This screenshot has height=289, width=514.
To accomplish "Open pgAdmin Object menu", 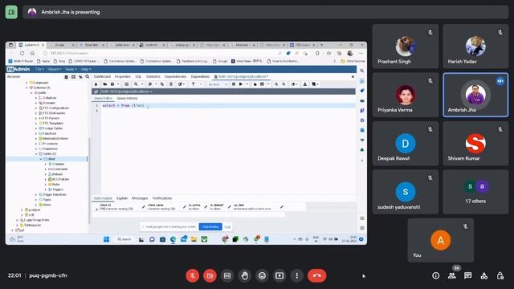I will [x=55, y=69].
